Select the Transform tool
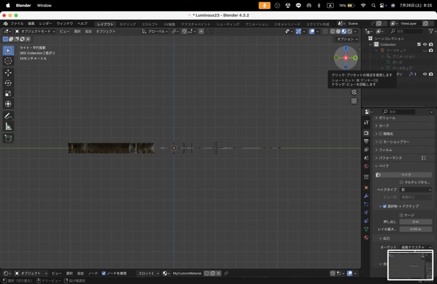Screen dimensions: 437x284 8,104
